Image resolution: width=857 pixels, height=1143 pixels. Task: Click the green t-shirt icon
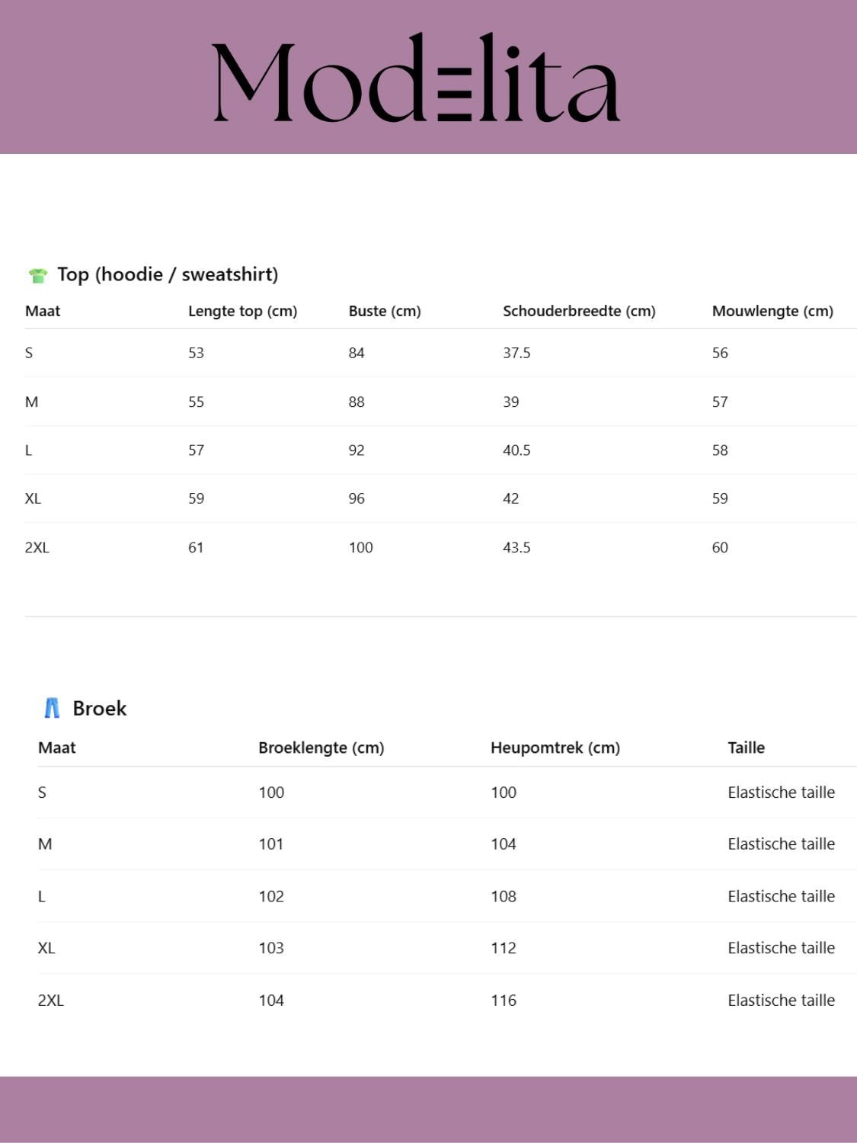coord(37,276)
